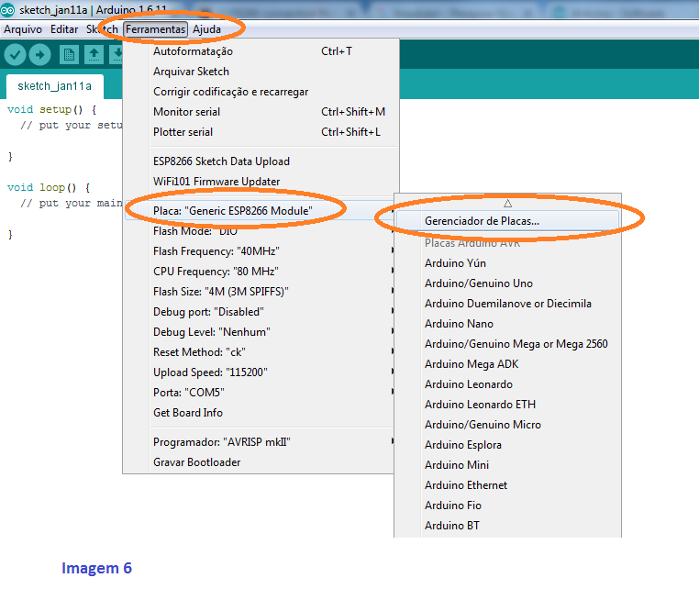Select Arduino Mega ADK board
The image size is (699, 589).
508,364
